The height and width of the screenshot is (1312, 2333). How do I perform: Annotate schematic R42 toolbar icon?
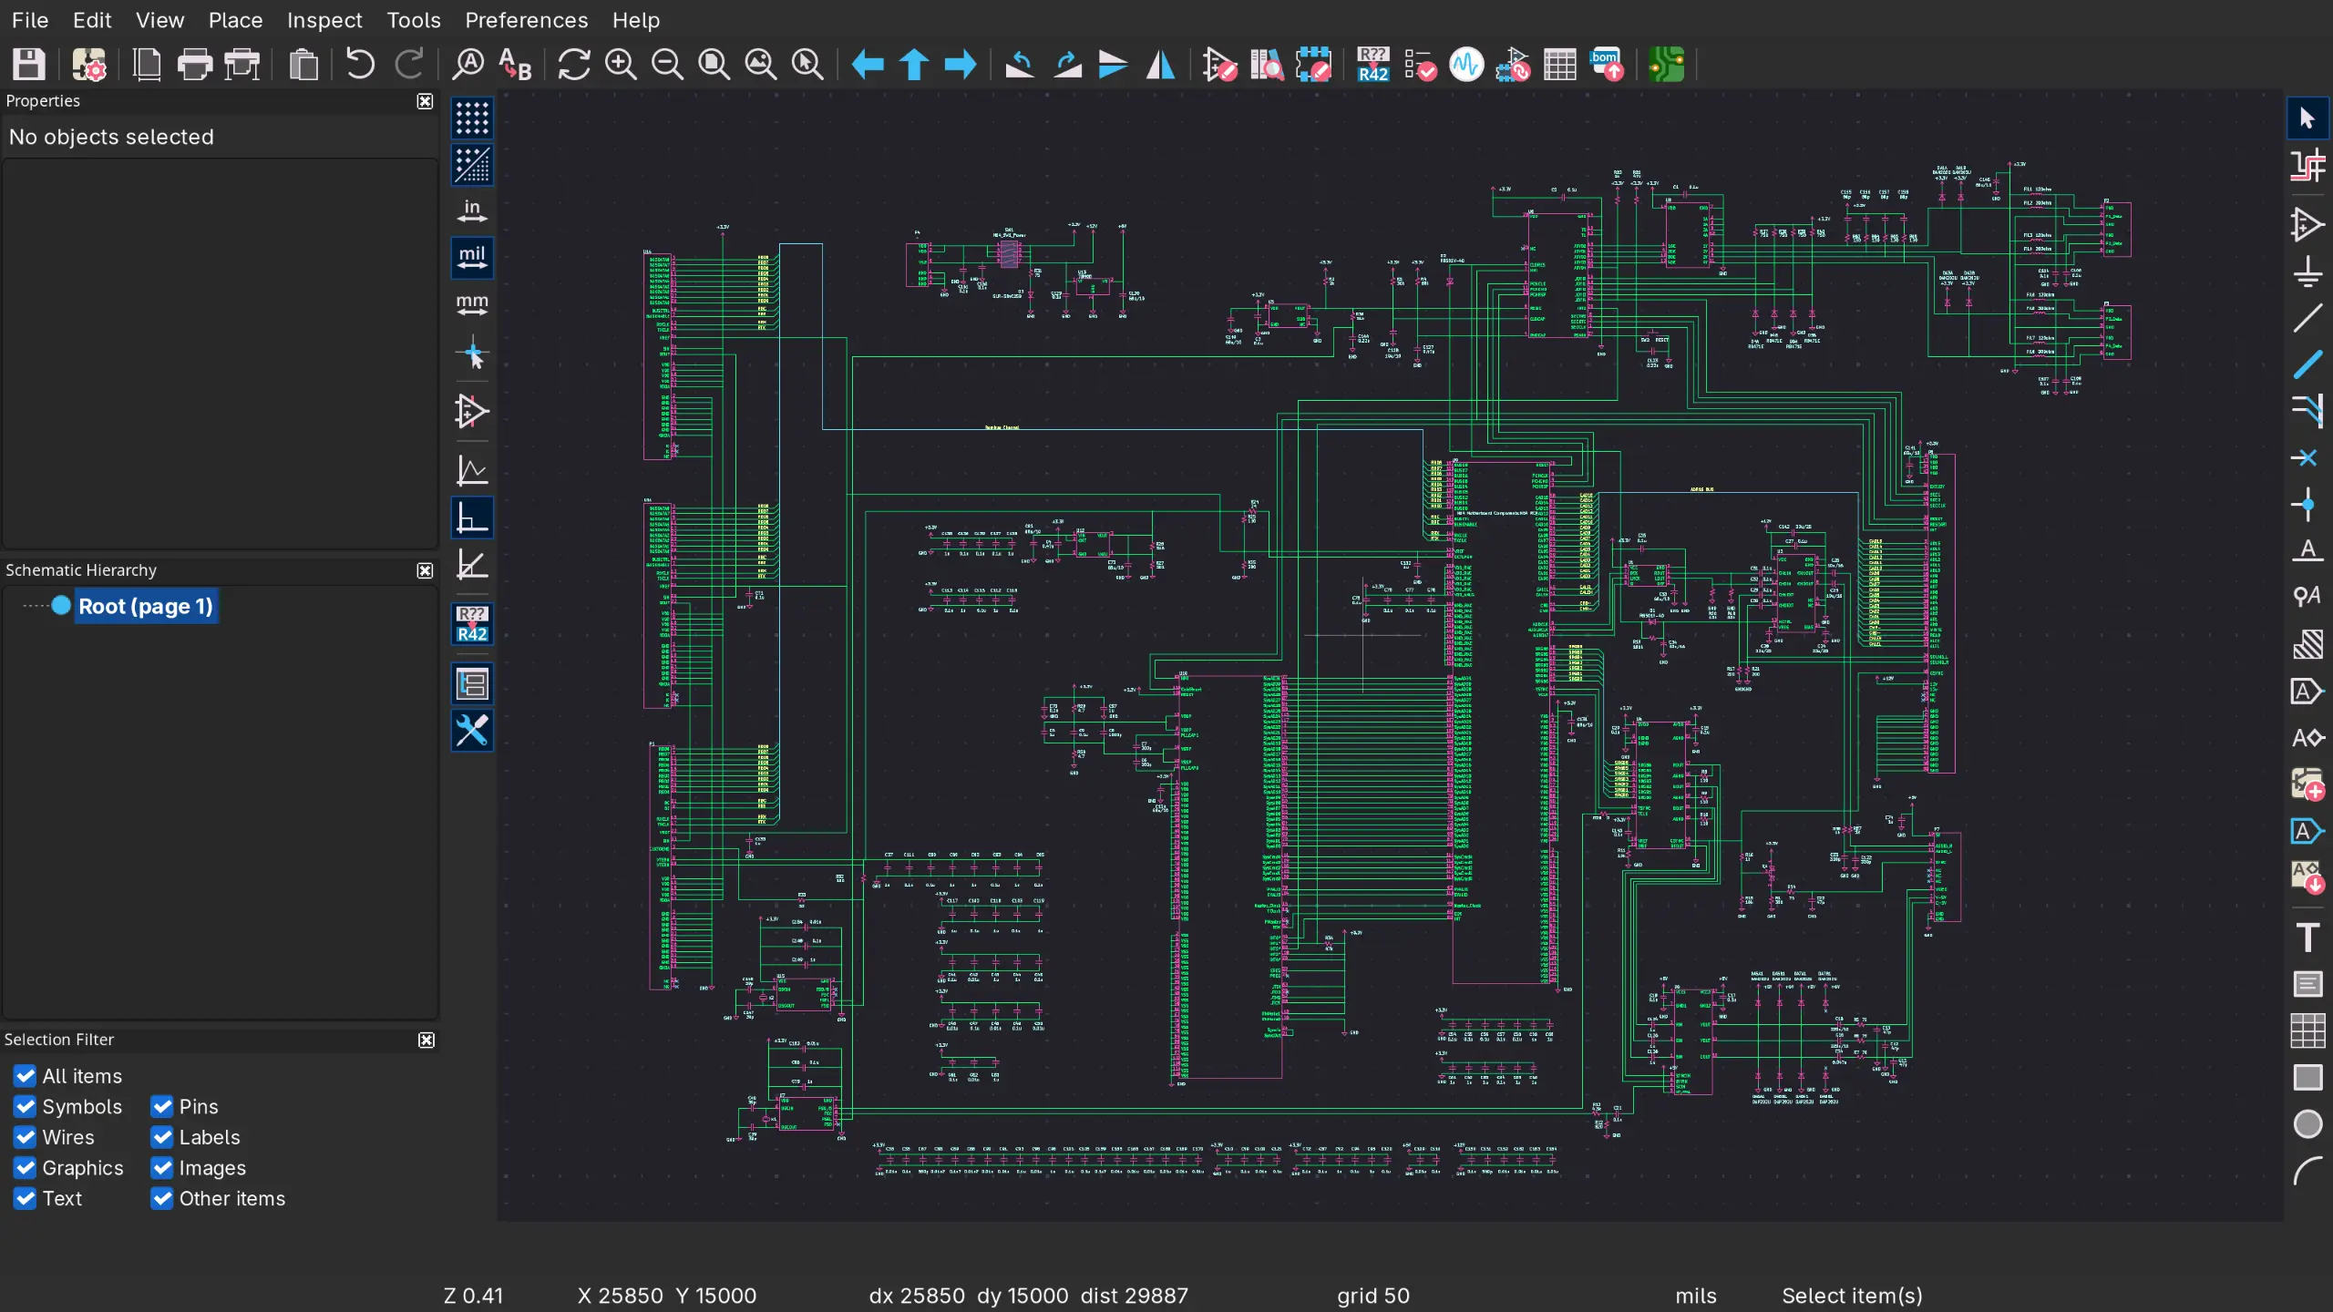[1372, 65]
